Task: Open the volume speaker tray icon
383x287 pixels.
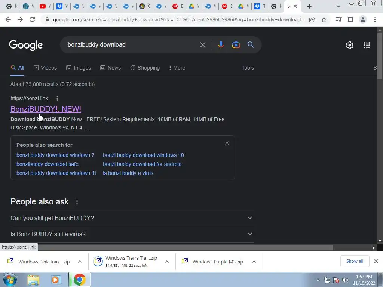Action: [x=345, y=280]
